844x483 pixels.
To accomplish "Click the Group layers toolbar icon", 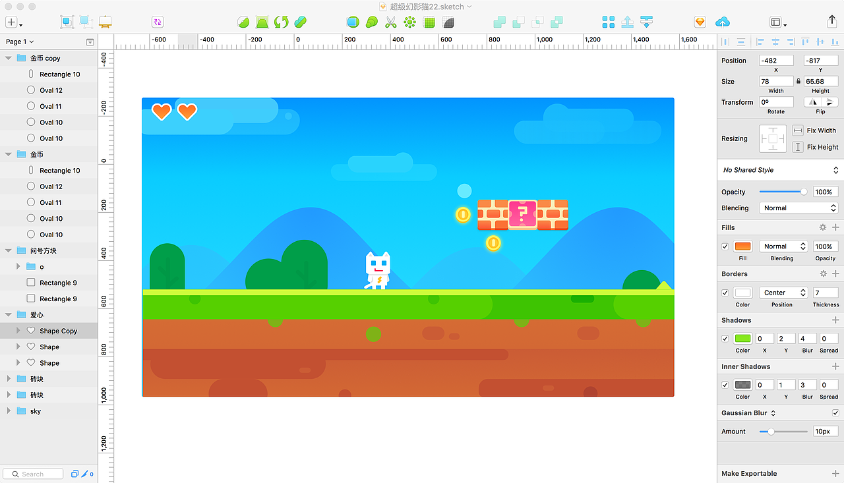I will coord(67,22).
